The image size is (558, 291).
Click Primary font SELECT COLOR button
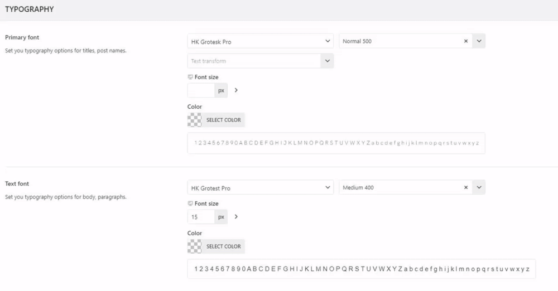(223, 120)
